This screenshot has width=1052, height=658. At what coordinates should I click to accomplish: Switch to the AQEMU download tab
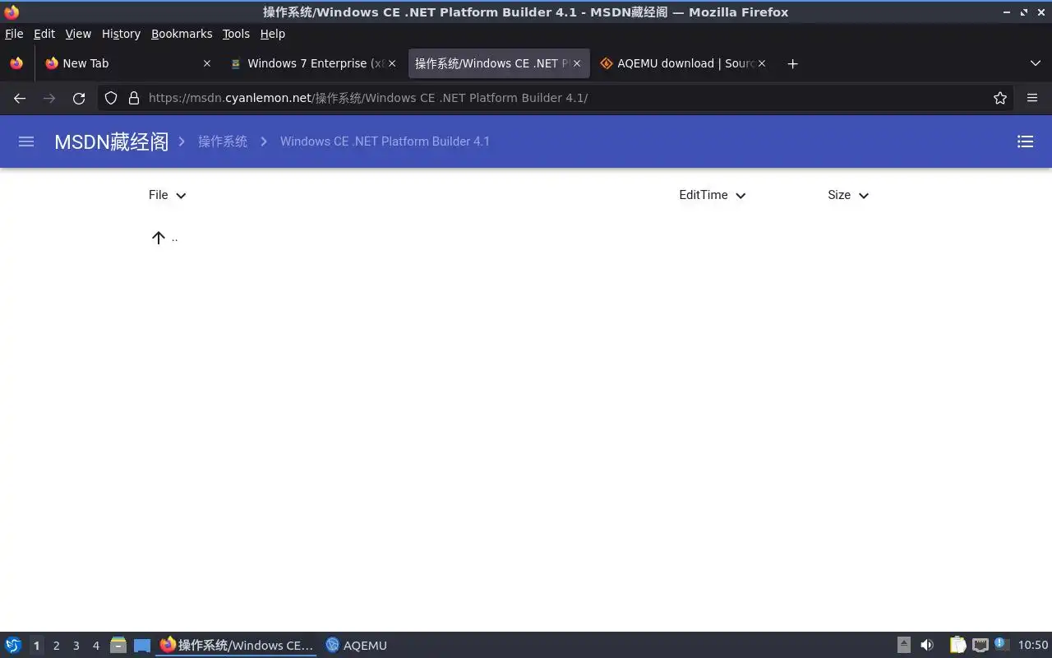(x=683, y=63)
